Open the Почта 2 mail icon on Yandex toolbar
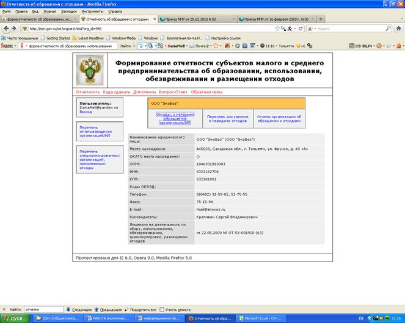 199,46
